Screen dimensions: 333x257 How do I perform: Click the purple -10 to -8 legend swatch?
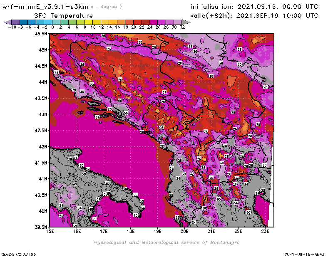pos(16,22)
